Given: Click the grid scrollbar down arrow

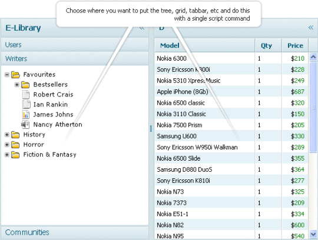Looking at the screenshot, I should point(313,234).
